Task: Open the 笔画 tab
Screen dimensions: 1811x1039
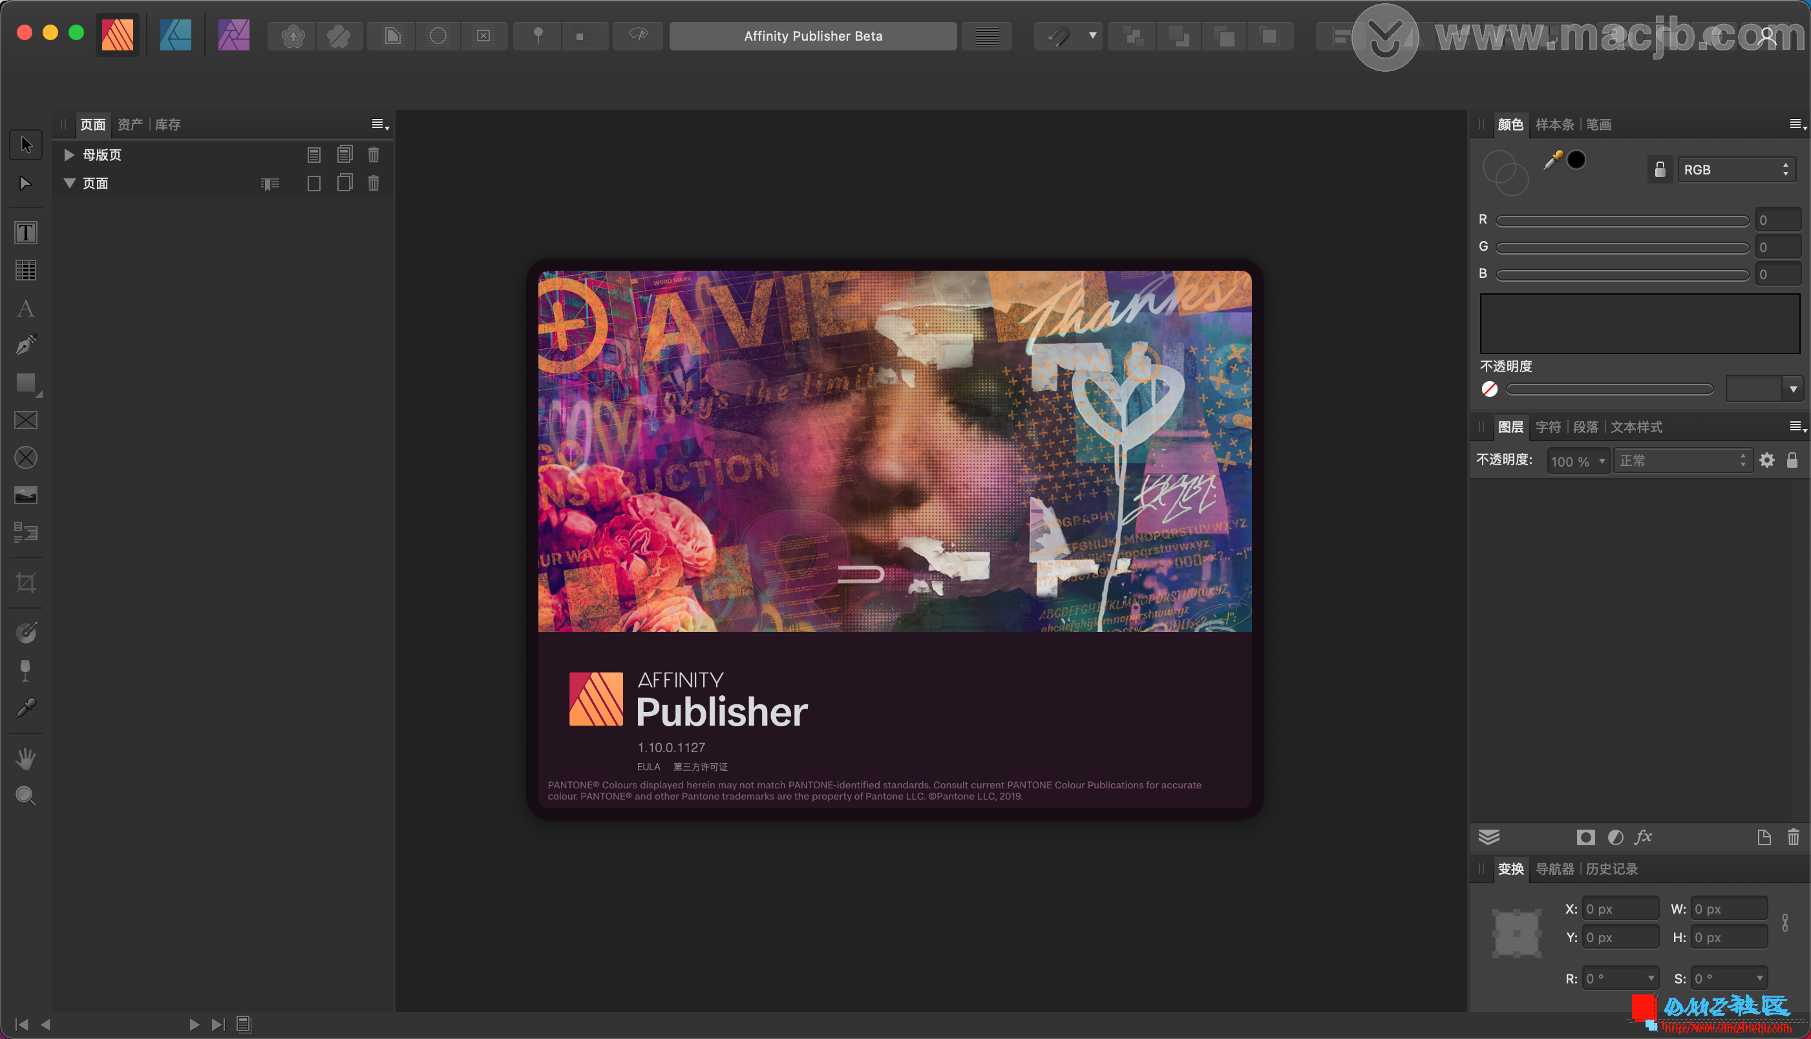Action: [x=1598, y=125]
